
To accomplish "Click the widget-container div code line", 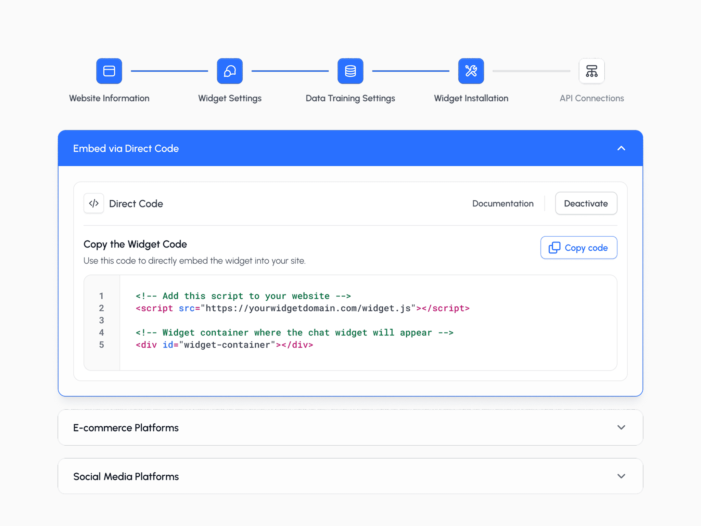I will (224, 345).
